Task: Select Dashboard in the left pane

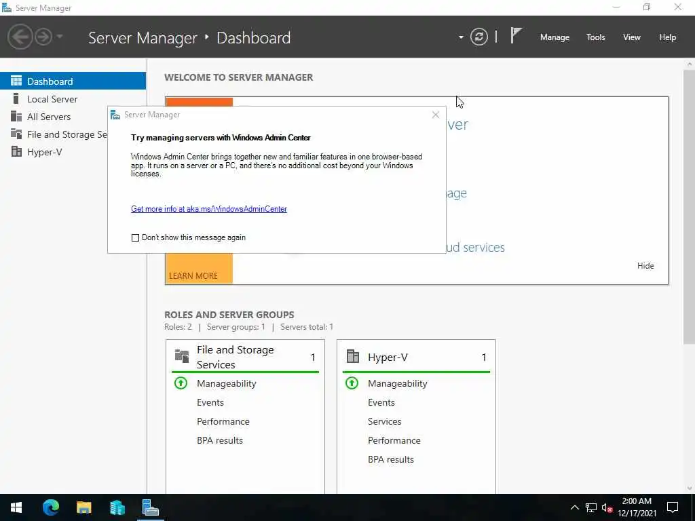Action: [x=73, y=81]
